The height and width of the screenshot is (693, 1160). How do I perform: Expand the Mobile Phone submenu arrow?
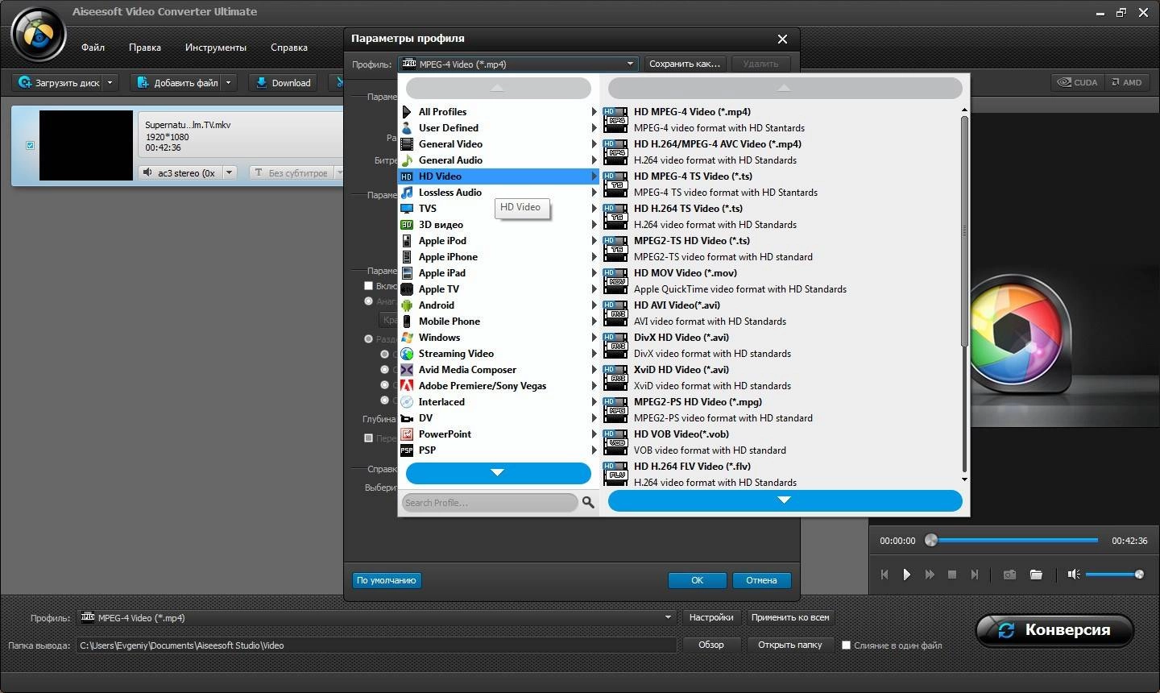pos(594,322)
